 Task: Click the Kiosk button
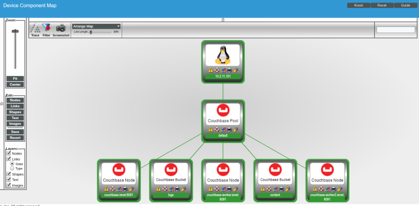(359, 5)
